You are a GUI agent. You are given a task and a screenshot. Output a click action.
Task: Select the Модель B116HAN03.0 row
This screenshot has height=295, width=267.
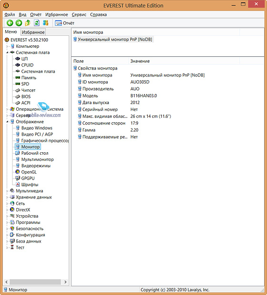pos(168,96)
